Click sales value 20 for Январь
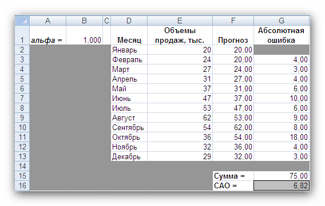Screen dimensions: 325x206 point(180,50)
